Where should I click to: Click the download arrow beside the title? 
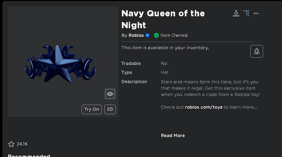(236, 13)
